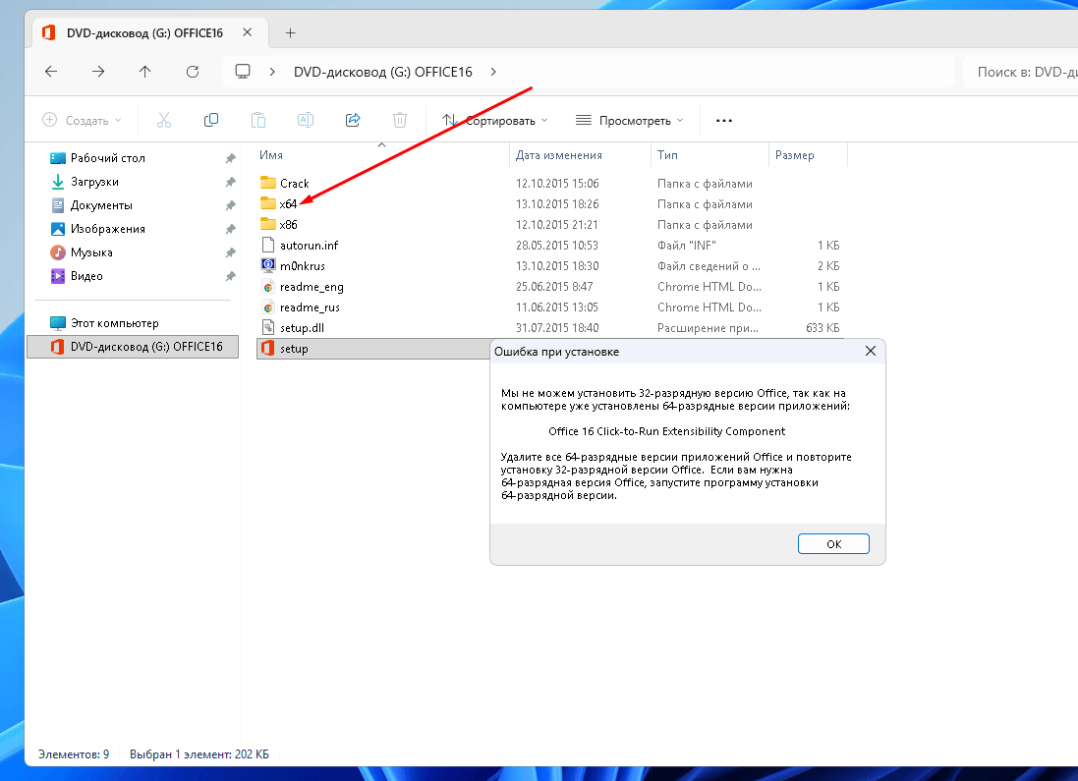Select the setup.dll file

[x=302, y=328]
